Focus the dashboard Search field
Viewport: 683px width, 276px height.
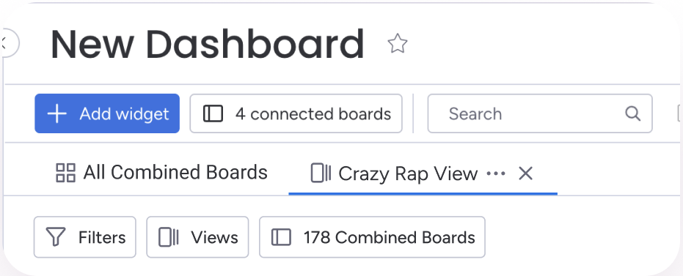click(x=540, y=113)
